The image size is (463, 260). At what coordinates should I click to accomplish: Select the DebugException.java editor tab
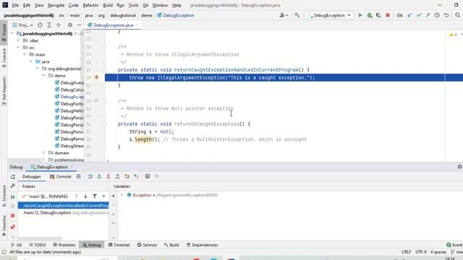click(113, 25)
